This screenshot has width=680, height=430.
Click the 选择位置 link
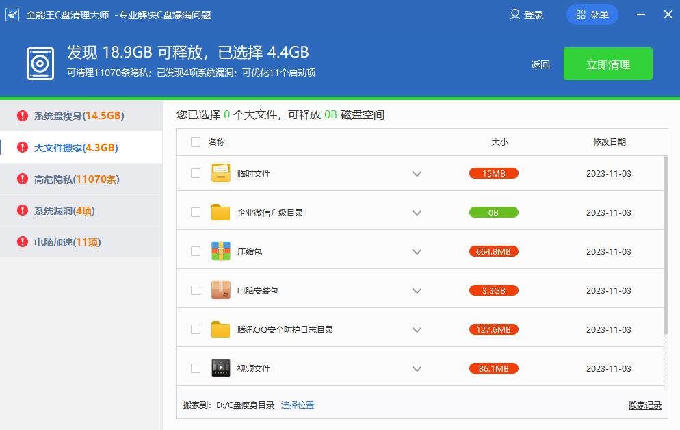[x=298, y=405]
